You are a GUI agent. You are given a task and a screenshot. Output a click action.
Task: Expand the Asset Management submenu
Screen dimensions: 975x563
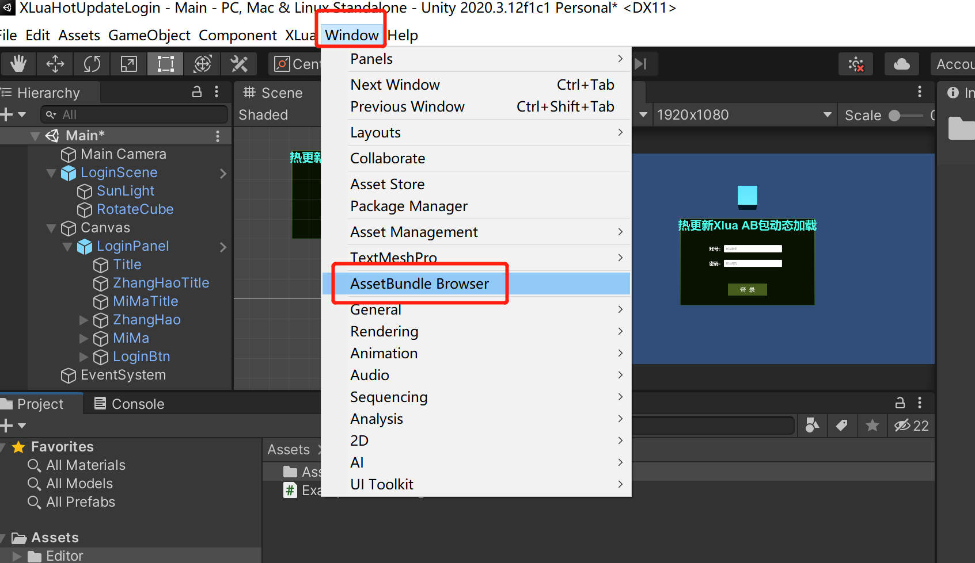point(476,232)
